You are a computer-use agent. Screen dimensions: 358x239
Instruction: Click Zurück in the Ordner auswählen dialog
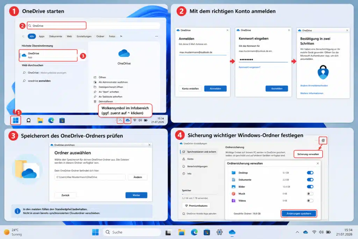tap(65, 195)
